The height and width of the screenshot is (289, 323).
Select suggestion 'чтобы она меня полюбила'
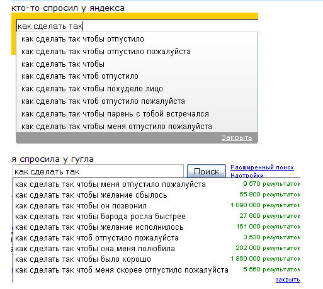coord(157,249)
